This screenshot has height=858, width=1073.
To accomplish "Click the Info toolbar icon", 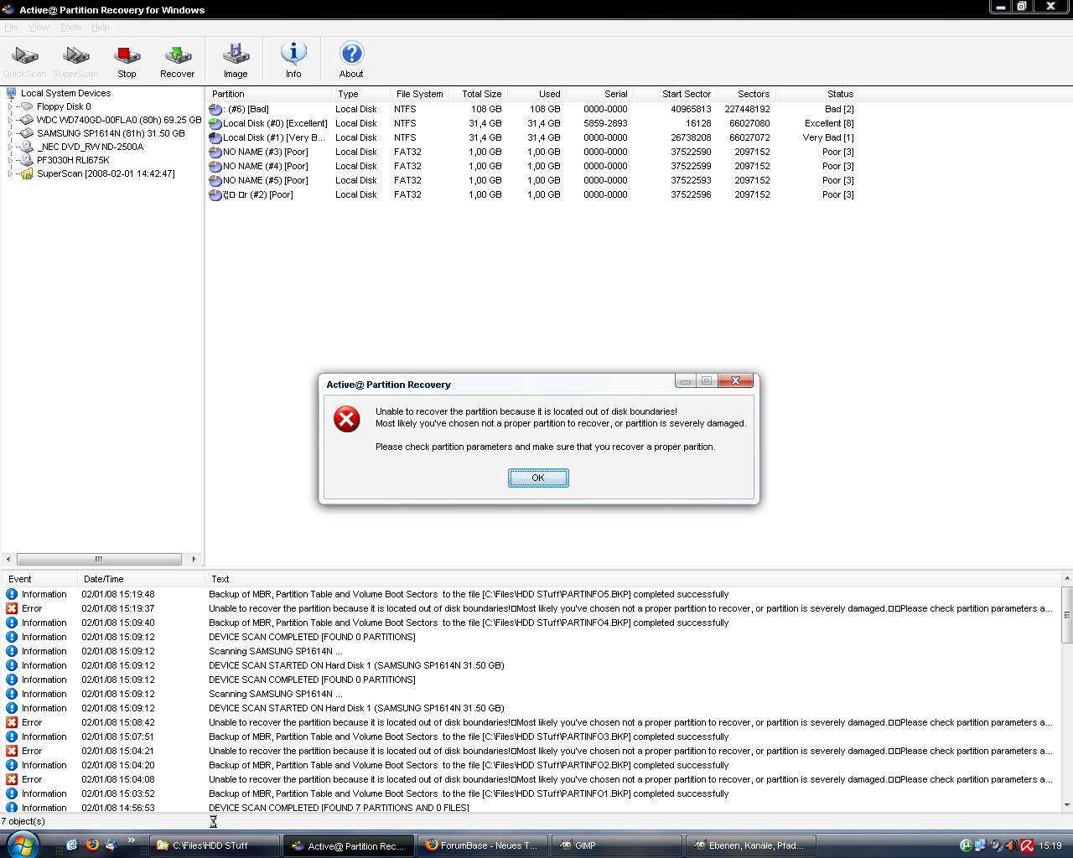I will click(x=293, y=61).
